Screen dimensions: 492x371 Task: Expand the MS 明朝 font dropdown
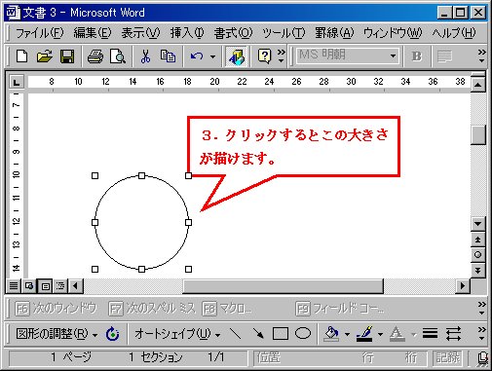pos(393,56)
